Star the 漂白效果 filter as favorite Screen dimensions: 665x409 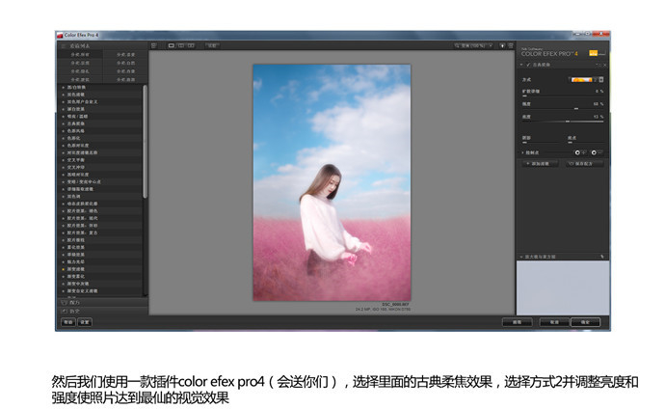(x=64, y=109)
